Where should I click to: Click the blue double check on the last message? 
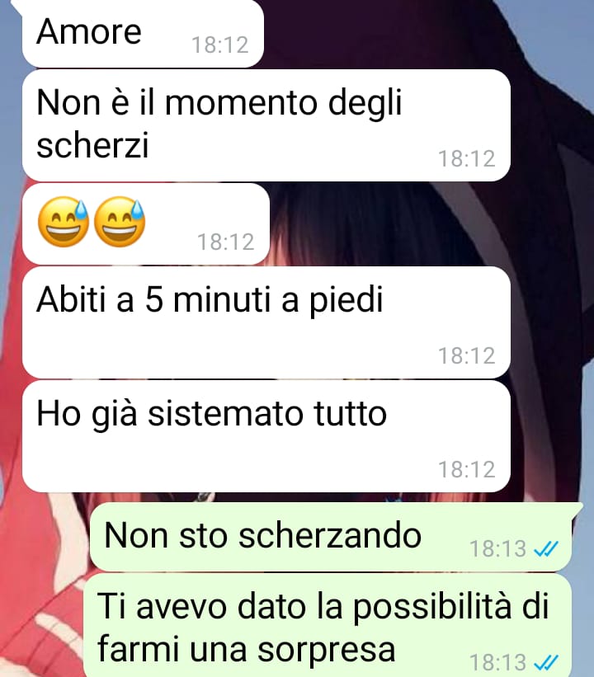[x=546, y=662]
